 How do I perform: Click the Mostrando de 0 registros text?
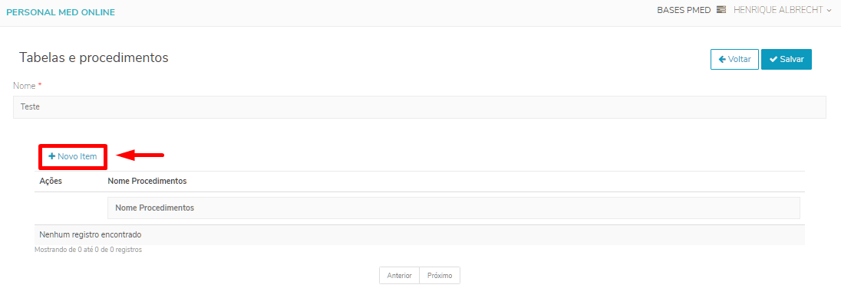(88, 250)
